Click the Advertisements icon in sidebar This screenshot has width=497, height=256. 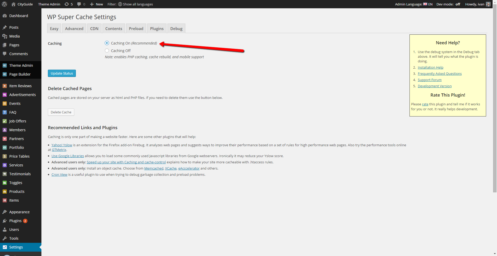[5, 95]
